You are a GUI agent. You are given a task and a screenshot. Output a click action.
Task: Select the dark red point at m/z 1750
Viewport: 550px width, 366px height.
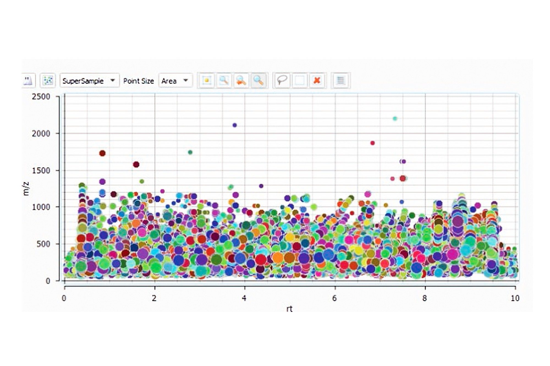pyautogui.click(x=102, y=153)
